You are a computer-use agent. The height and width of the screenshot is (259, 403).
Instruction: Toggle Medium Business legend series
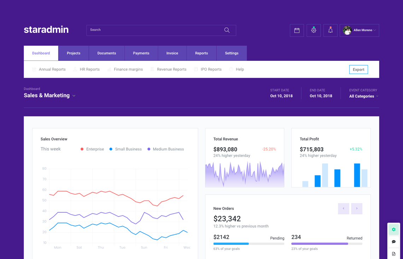tap(165, 149)
